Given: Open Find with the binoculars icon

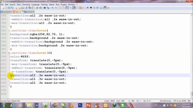Looking at the screenshot, I should [x=45, y=8].
